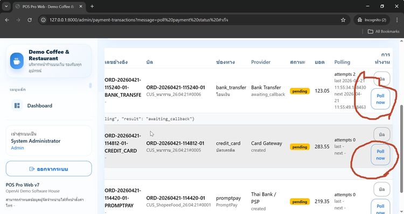404x214 pixels.
Task: Click the attempts 2 polling text
Action: coord(345,74)
